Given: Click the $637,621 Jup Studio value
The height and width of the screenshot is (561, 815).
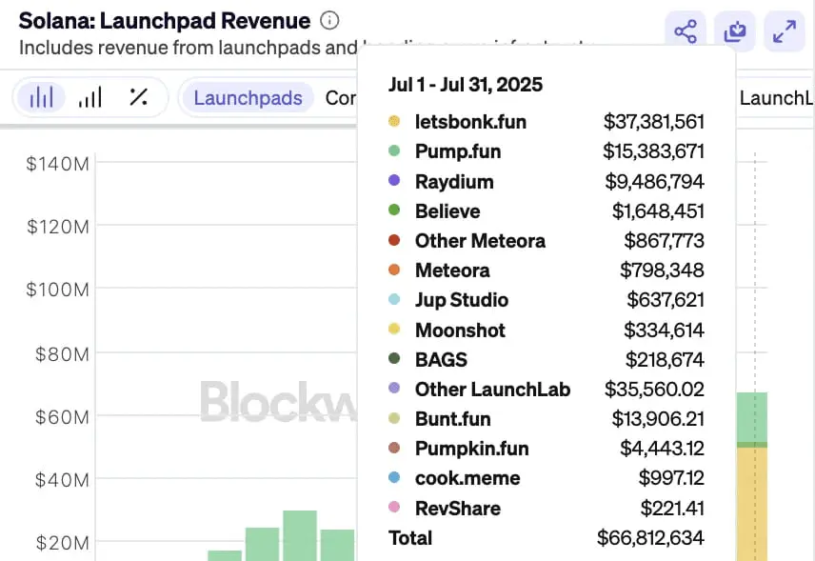Looking at the screenshot, I should click(x=666, y=300).
